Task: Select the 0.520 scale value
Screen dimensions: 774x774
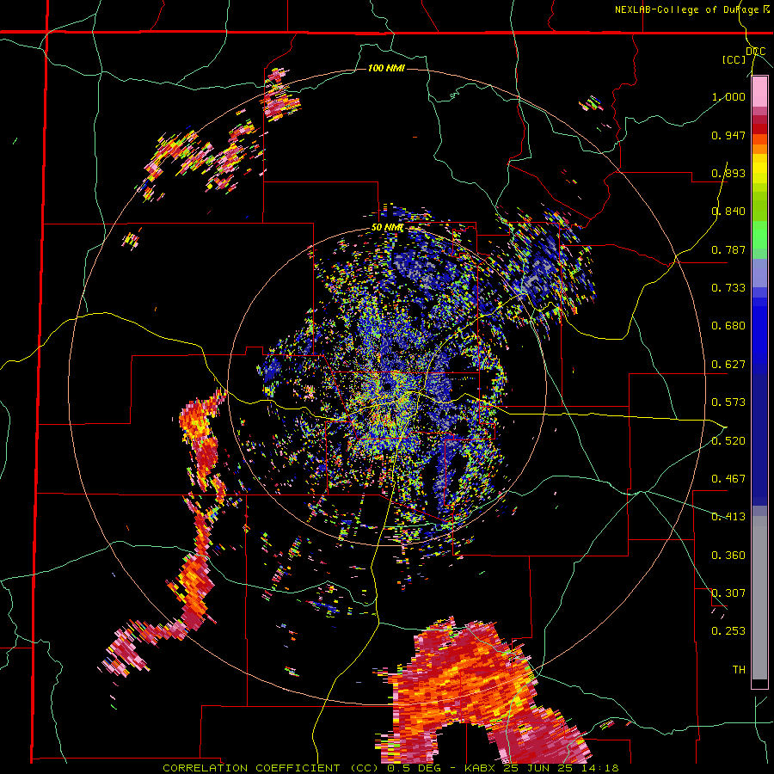Action: (728, 441)
